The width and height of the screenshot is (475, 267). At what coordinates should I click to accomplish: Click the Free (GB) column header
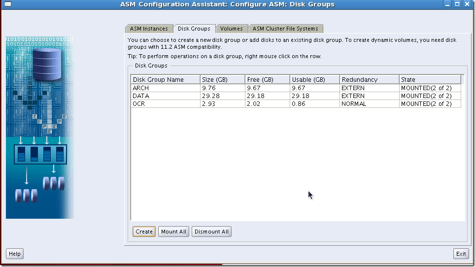(x=267, y=79)
